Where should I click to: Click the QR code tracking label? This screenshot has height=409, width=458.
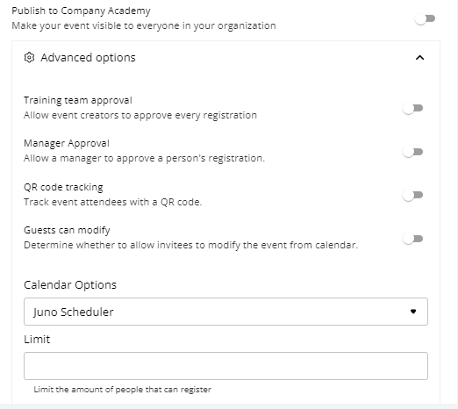click(63, 187)
